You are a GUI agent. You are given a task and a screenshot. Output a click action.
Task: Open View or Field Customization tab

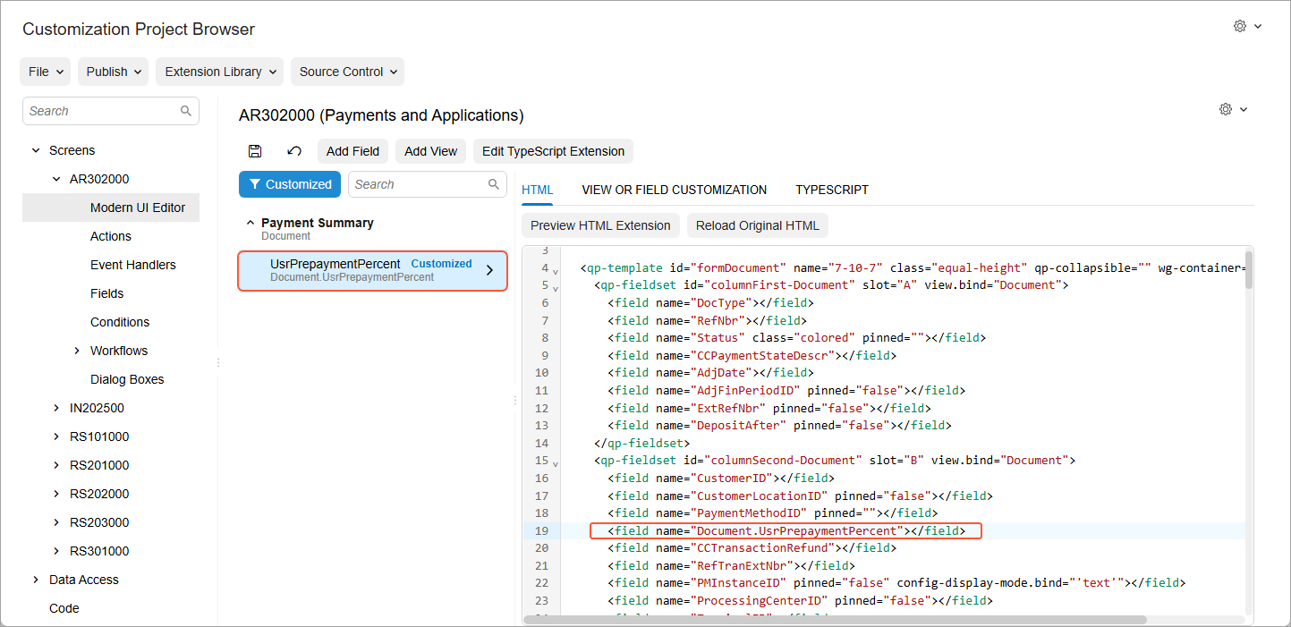click(675, 190)
